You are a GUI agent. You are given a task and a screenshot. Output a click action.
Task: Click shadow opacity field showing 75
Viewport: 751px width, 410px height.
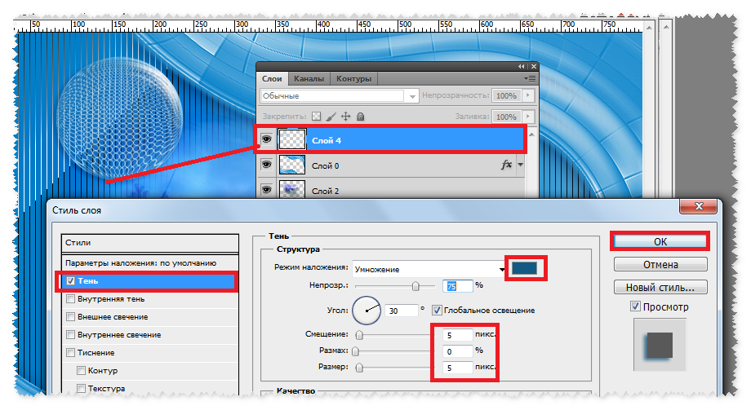457,286
